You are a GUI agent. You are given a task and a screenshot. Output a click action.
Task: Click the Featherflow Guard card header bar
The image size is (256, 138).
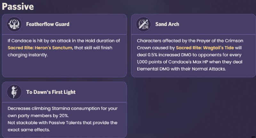click(64, 24)
